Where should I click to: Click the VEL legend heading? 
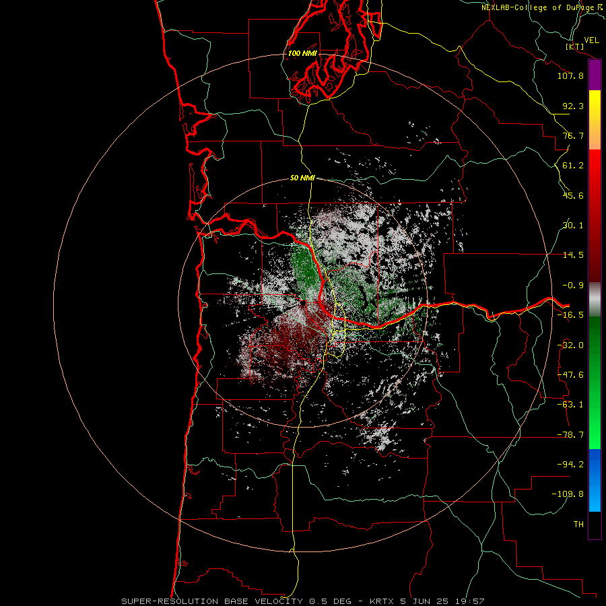pos(591,40)
